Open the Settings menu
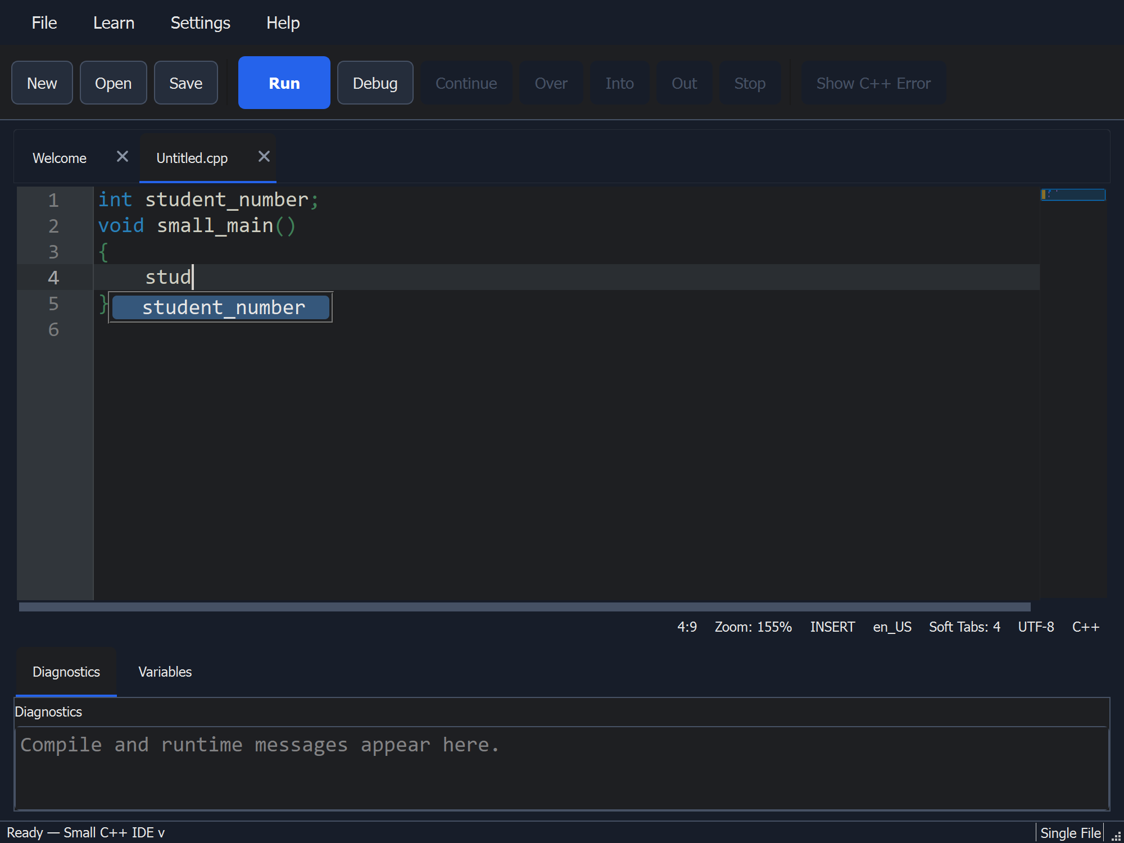The width and height of the screenshot is (1124, 843). pyautogui.click(x=200, y=22)
